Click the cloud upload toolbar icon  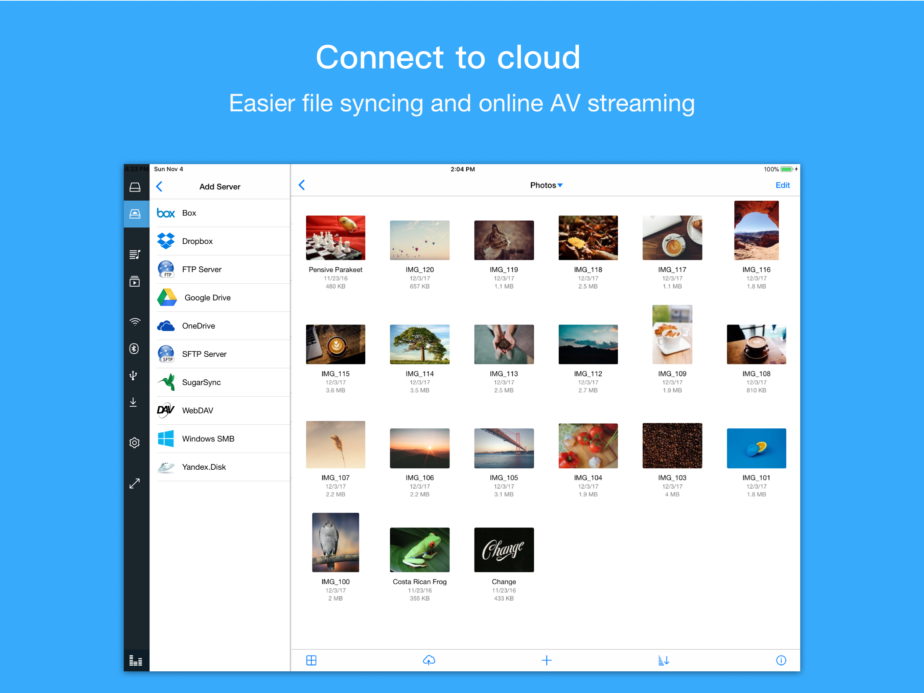429,660
